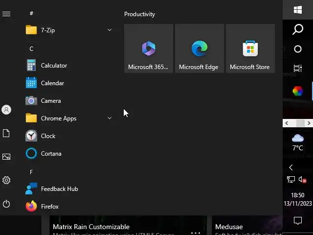Open the Calendar app
The width and height of the screenshot is (313, 235).
point(69,83)
